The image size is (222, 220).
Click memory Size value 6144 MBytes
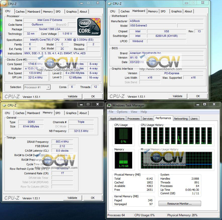point(31,126)
